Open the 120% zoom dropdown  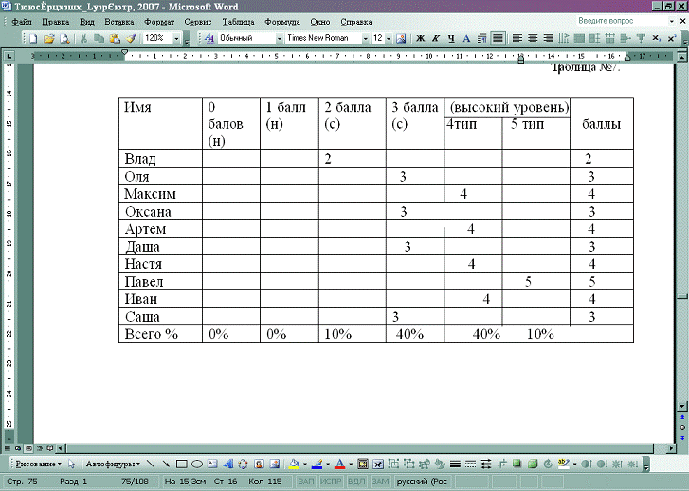point(177,39)
